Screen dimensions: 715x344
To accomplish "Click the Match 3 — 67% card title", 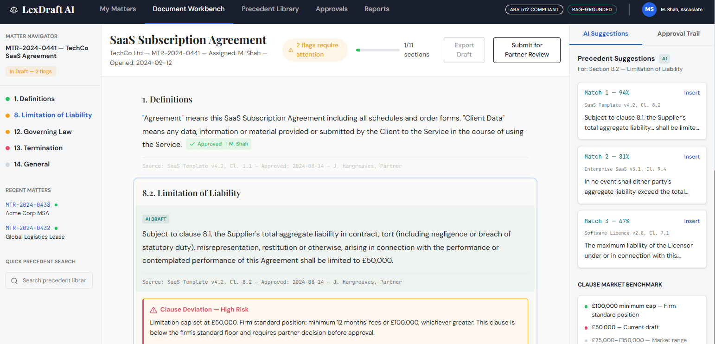I will [607, 221].
